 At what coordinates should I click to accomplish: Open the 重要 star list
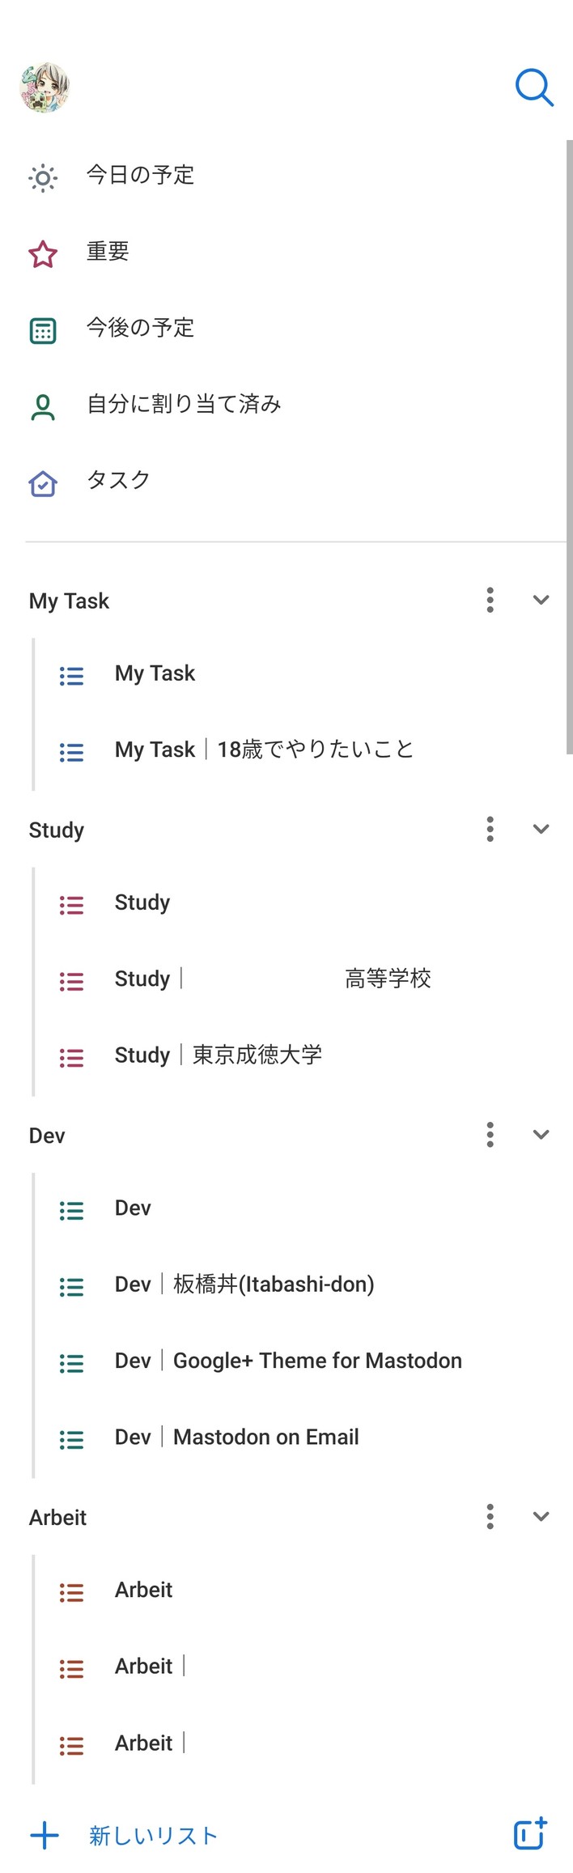[43, 254]
